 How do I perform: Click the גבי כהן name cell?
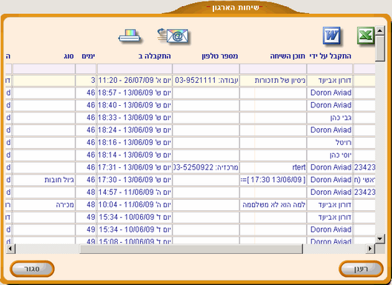click(x=330, y=118)
